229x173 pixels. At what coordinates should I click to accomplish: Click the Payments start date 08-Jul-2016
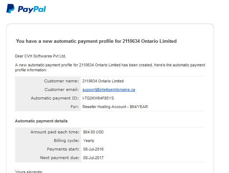coord(93,149)
